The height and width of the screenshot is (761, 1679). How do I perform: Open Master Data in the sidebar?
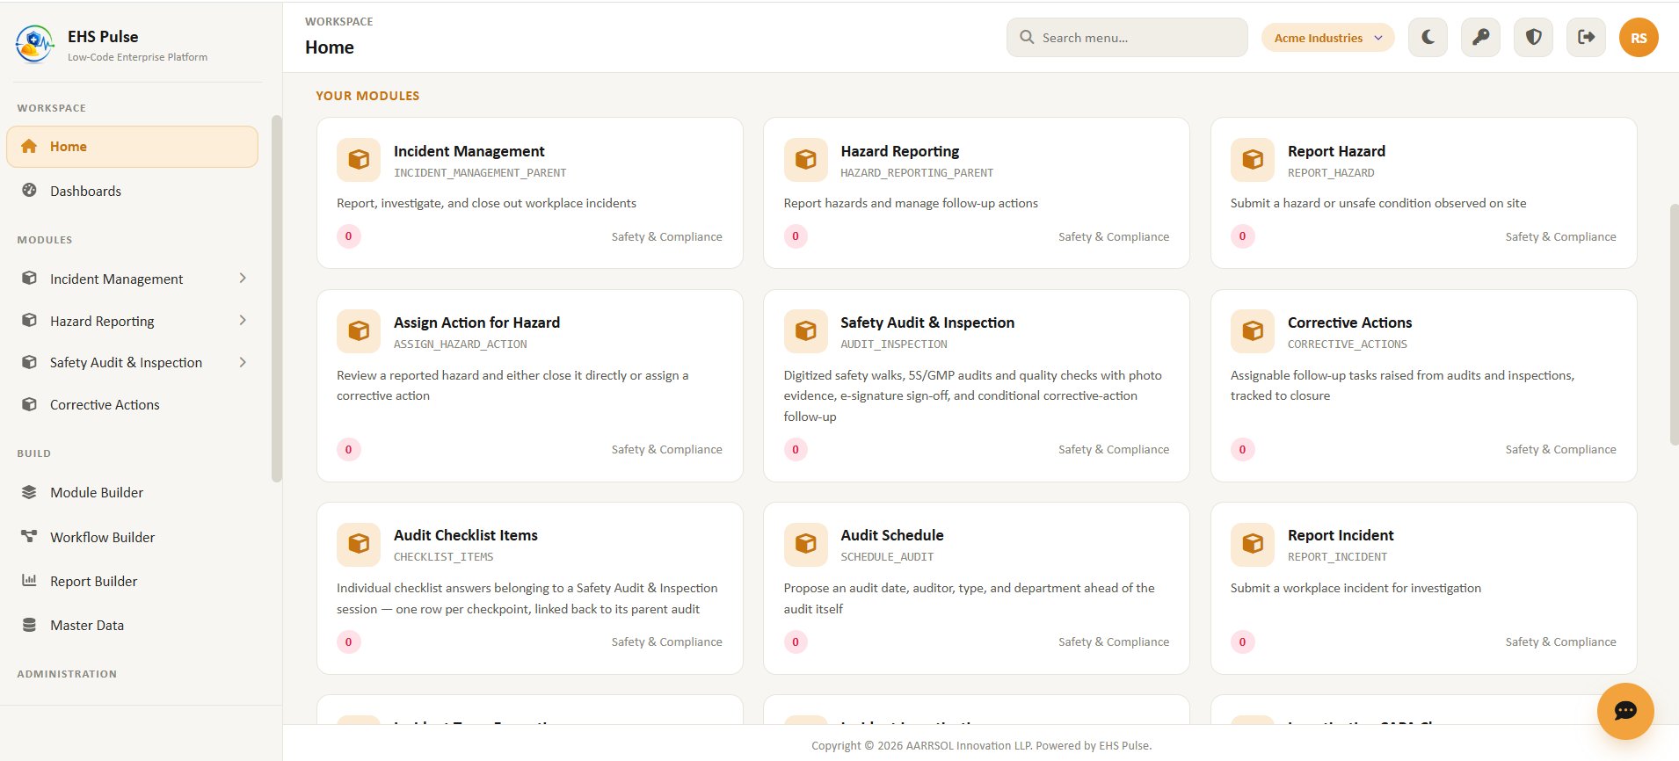tap(132, 625)
